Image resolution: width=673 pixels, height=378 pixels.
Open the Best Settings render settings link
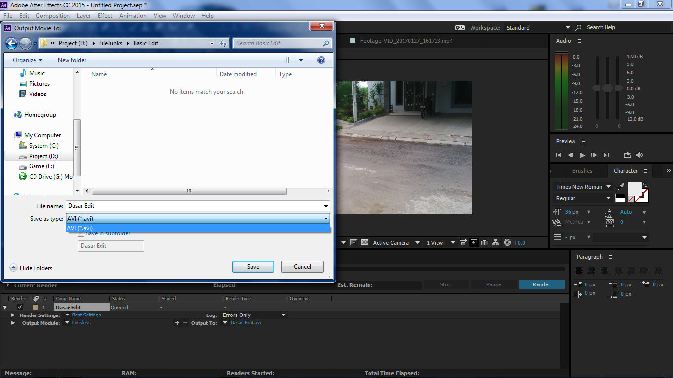coord(88,315)
